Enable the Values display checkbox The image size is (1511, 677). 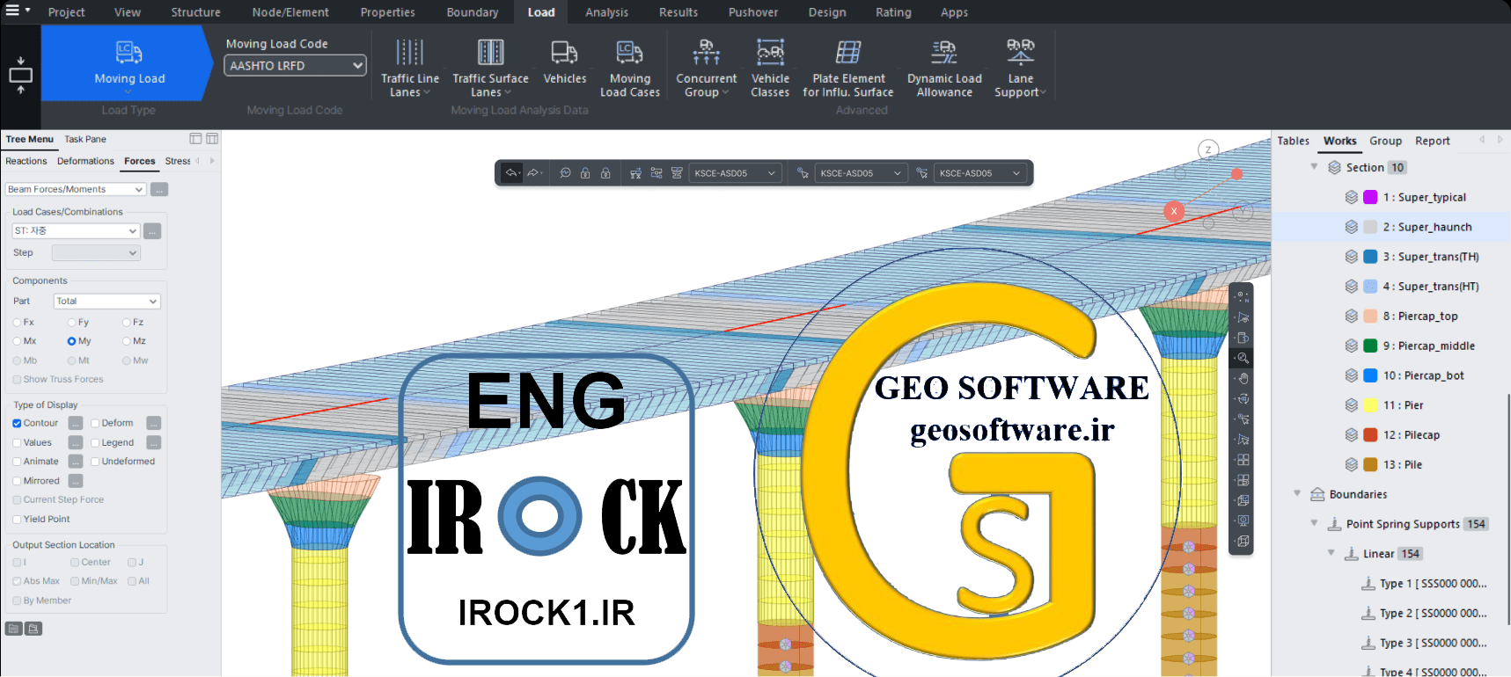[17, 442]
